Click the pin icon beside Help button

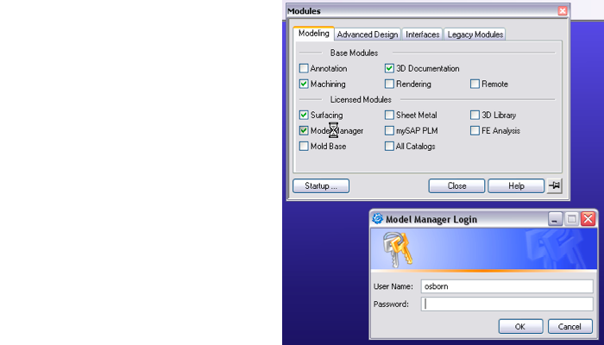click(554, 185)
